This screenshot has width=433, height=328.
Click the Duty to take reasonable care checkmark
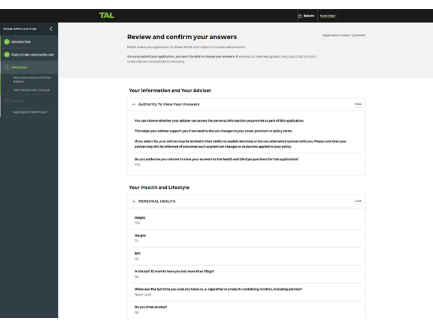coord(7,54)
